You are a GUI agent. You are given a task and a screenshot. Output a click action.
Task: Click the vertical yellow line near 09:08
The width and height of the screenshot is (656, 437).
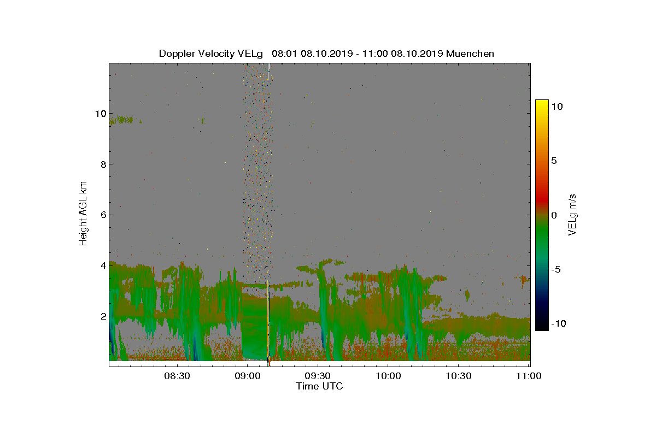click(x=267, y=336)
